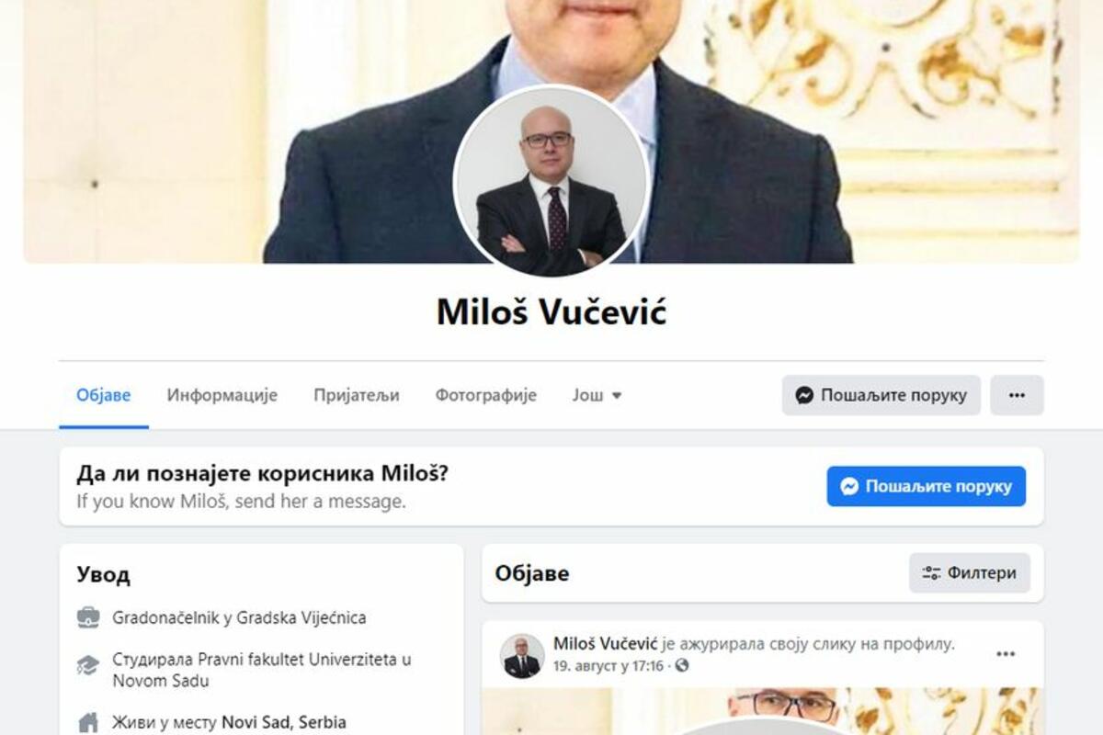Select the Фотографије tab
1103x735 pixels.
pyautogui.click(x=486, y=395)
